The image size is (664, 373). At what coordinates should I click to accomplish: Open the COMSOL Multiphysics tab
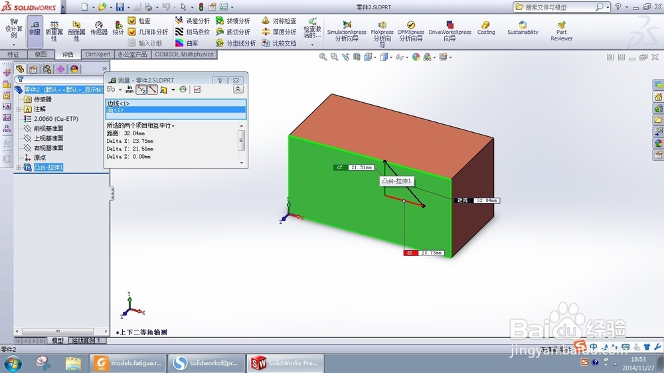point(184,54)
